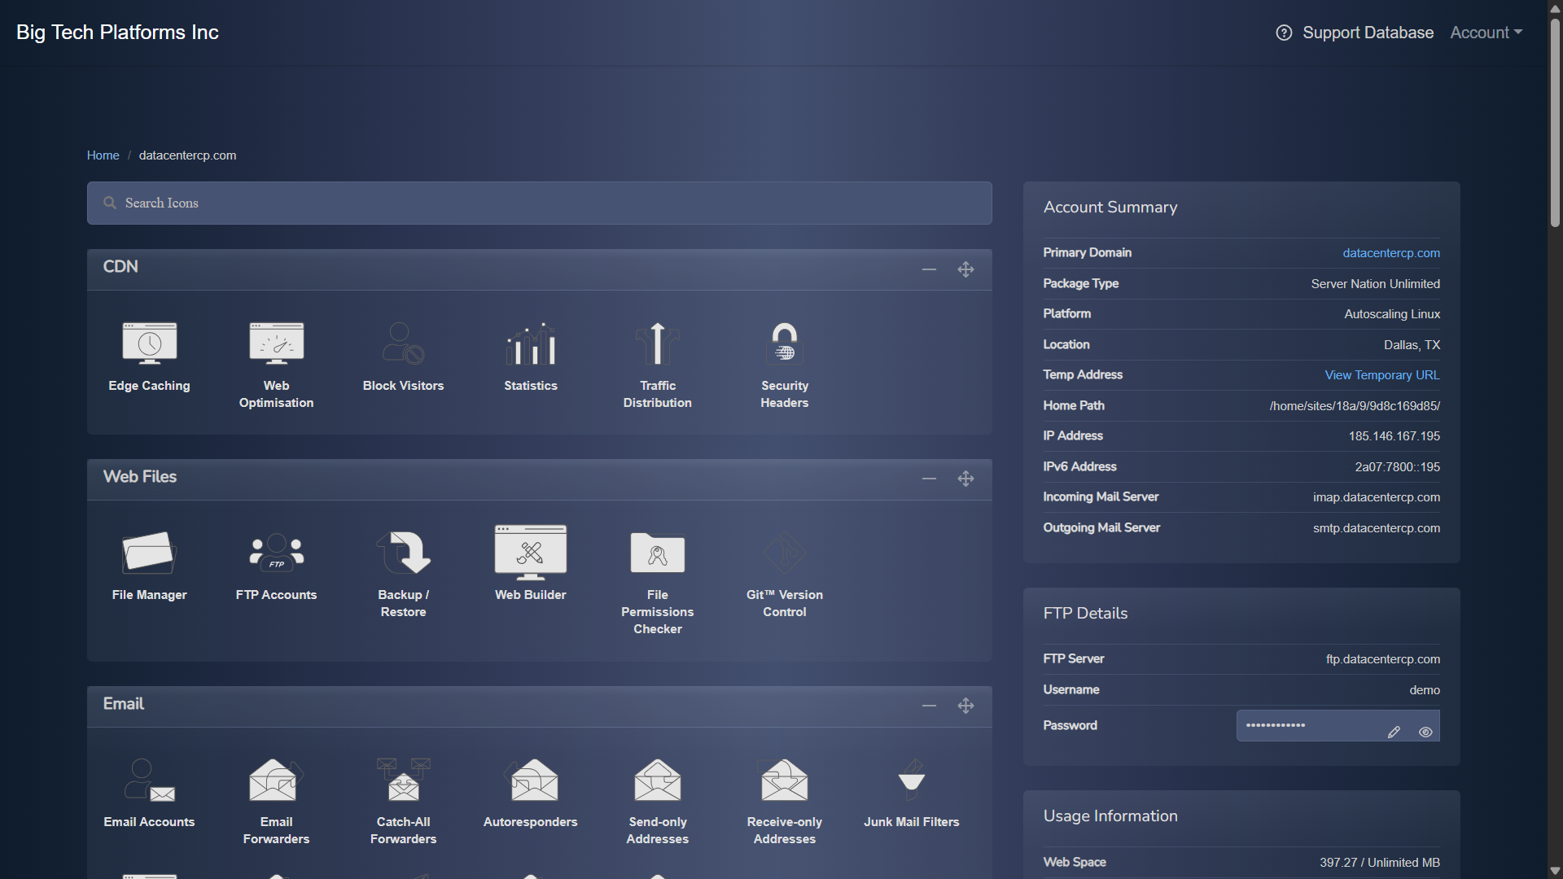1563x879 pixels.
Task: Edit the FTP password with pencil icon
Action: [1394, 732]
